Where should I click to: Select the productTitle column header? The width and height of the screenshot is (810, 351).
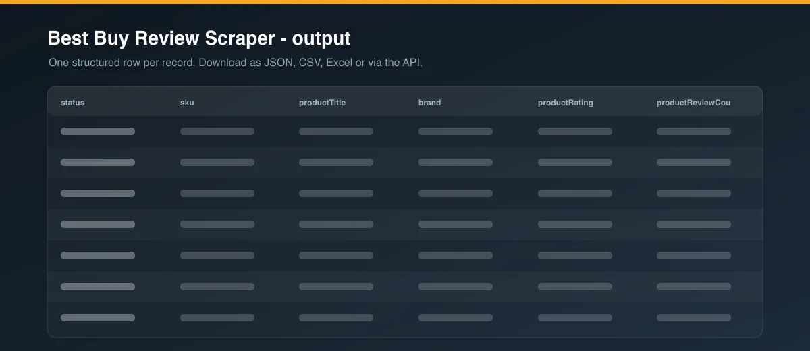coord(323,103)
